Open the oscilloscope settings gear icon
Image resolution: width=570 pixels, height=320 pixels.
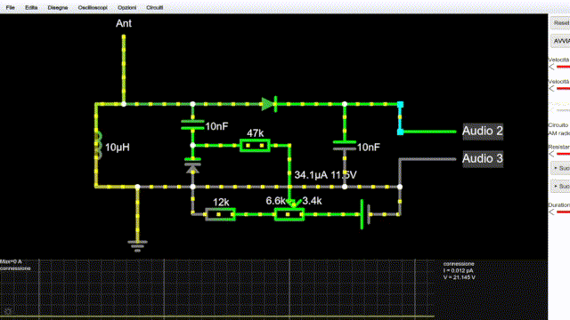[8, 311]
